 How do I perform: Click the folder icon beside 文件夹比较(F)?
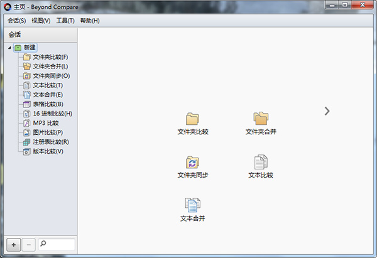pos(26,57)
